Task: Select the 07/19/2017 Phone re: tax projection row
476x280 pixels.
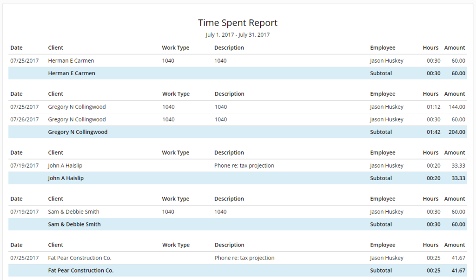Action: pyautogui.click(x=238, y=165)
